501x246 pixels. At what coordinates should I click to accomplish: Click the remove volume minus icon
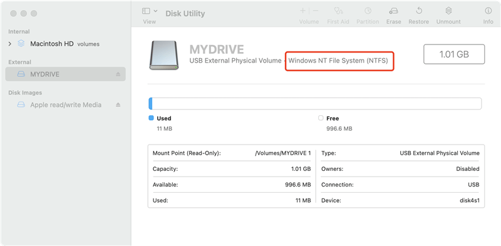(316, 11)
